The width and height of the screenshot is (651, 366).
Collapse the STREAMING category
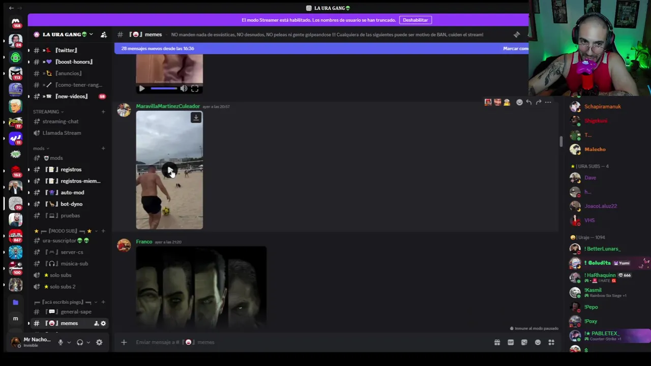[x=48, y=112]
